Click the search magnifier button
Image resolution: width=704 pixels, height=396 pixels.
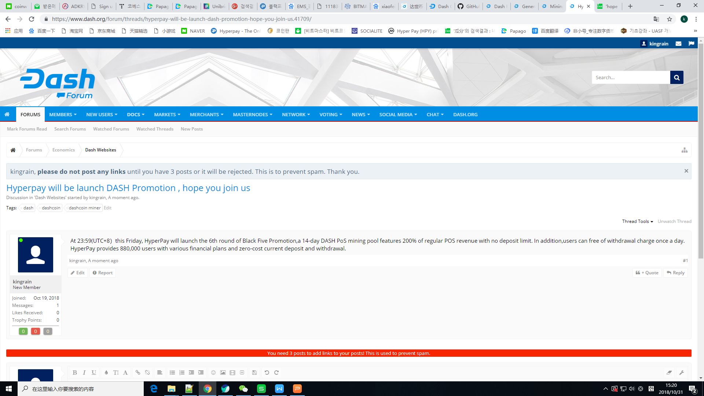click(x=677, y=77)
